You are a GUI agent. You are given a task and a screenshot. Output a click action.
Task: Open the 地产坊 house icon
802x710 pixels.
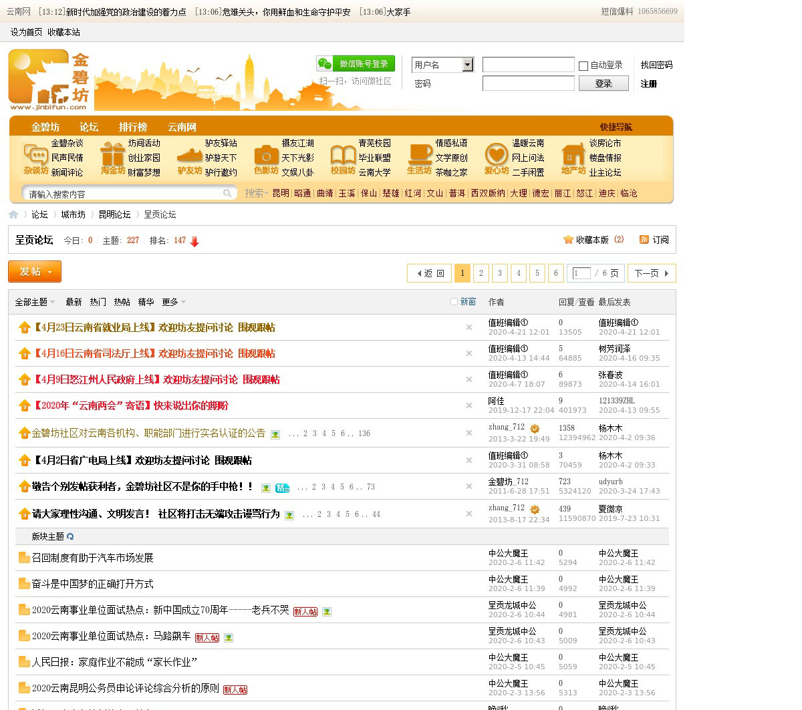[573, 154]
